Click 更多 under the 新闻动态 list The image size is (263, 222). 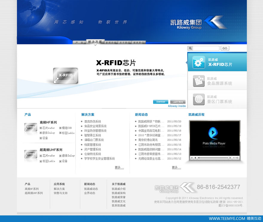[176, 168]
